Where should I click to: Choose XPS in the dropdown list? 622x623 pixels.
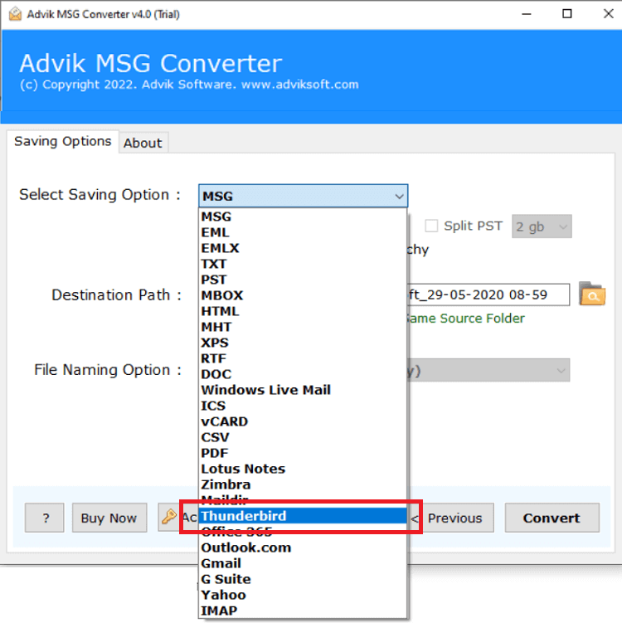click(303, 343)
